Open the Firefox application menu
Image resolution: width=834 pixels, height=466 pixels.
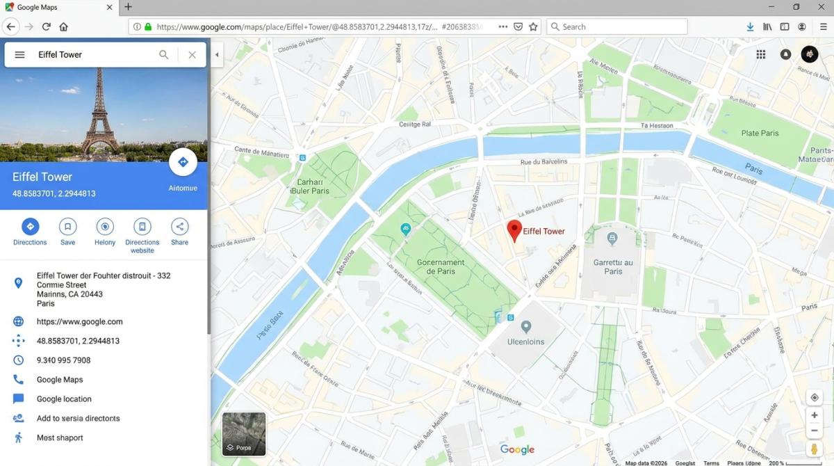click(823, 26)
